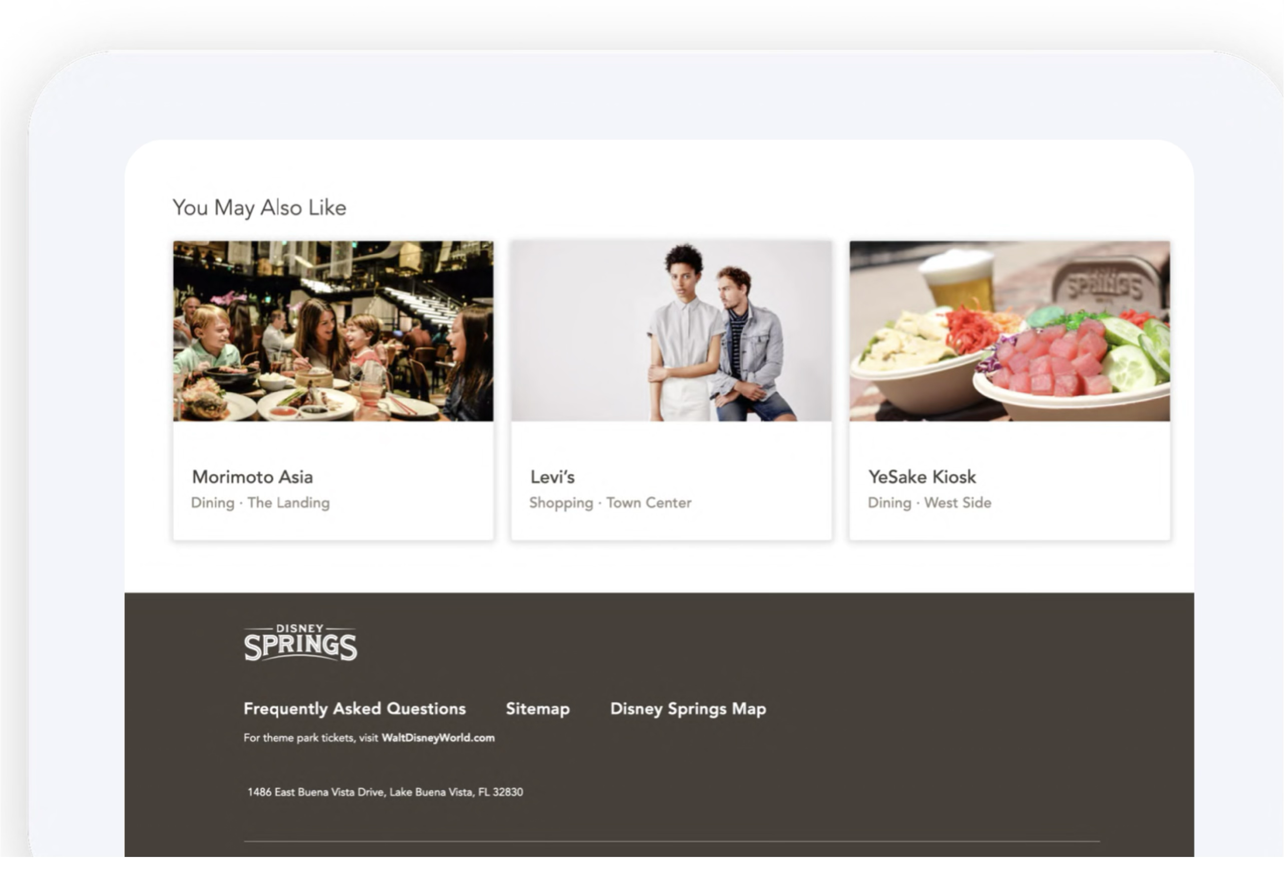Open the YeSake Kiosk food photo
The image size is (1284, 883).
1010,331
